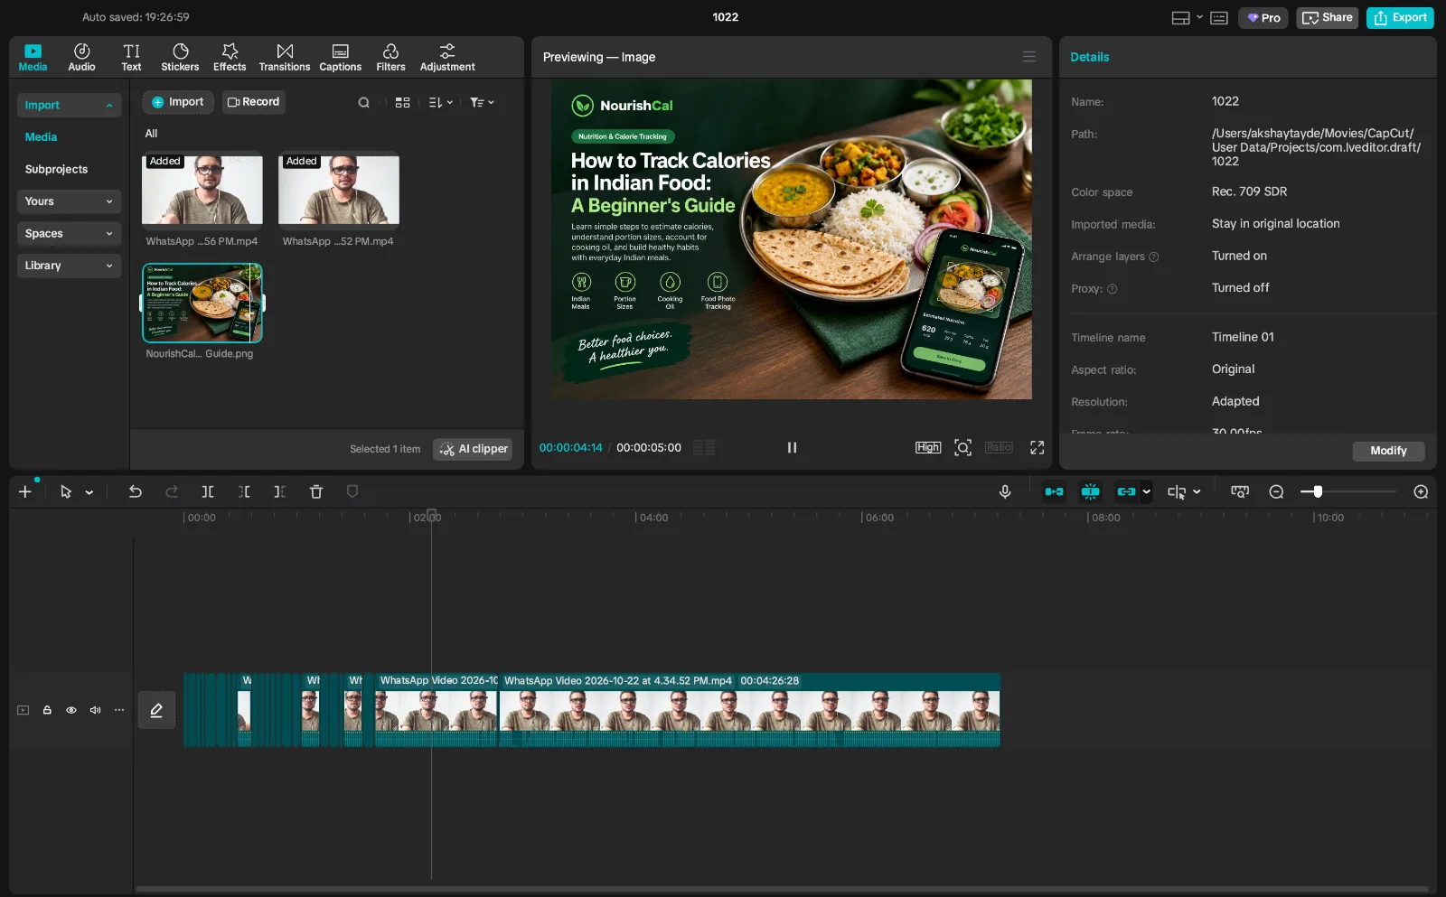Open the Captions panel
Screen dimensions: 1446x897
[340, 58]
